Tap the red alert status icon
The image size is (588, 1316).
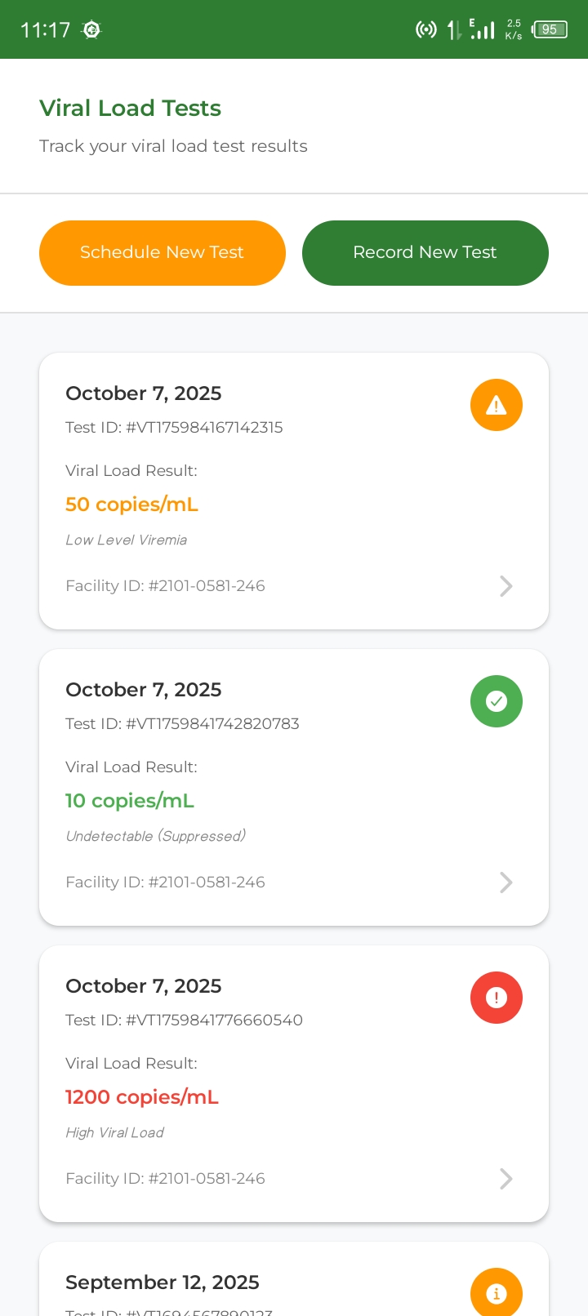pyautogui.click(x=496, y=998)
